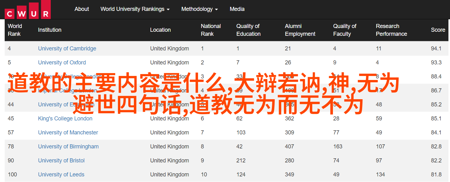Image resolution: width=450 pixels, height=182 pixels.
Task: Select Bristol's alumni employment 280
Action: coord(290,161)
